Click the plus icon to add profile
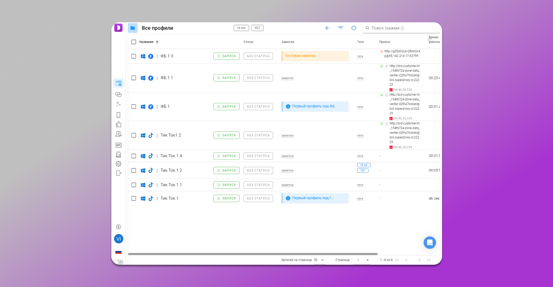553x287 pixels. click(x=327, y=28)
